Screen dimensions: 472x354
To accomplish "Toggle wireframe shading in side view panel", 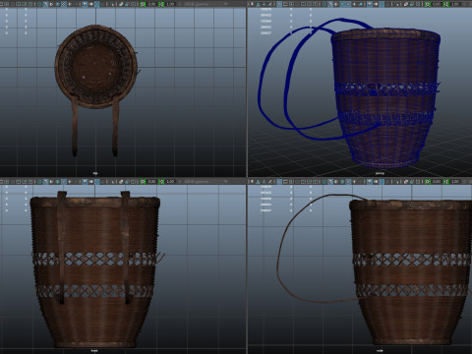I will [x=324, y=181].
